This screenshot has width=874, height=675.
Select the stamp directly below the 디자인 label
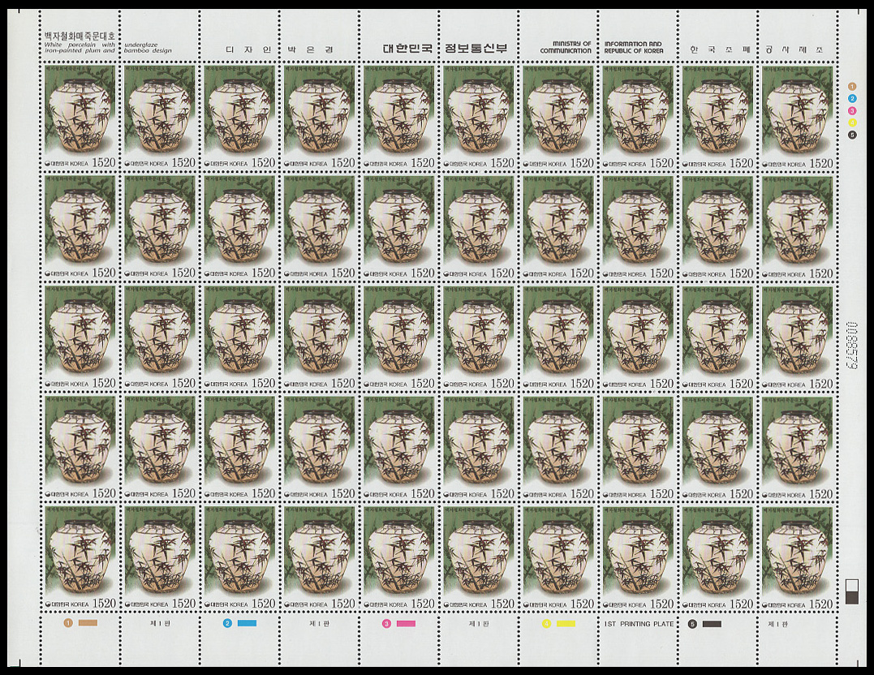239,117
